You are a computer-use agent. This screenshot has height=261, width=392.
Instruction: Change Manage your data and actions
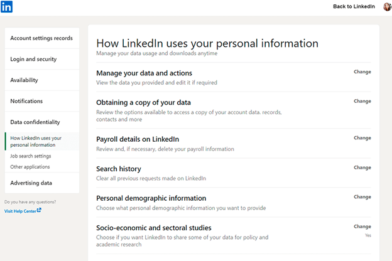(362, 72)
